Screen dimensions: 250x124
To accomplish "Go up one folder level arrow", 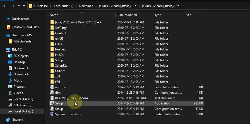I will (24, 6).
